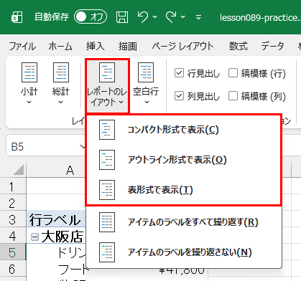Switch to the ページ レイアウト tab

pyautogui.click(x=182, y=46)
